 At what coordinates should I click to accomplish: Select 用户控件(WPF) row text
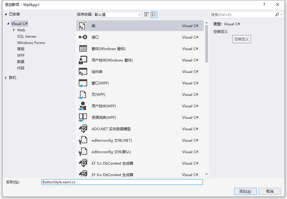tap(104, 106)
